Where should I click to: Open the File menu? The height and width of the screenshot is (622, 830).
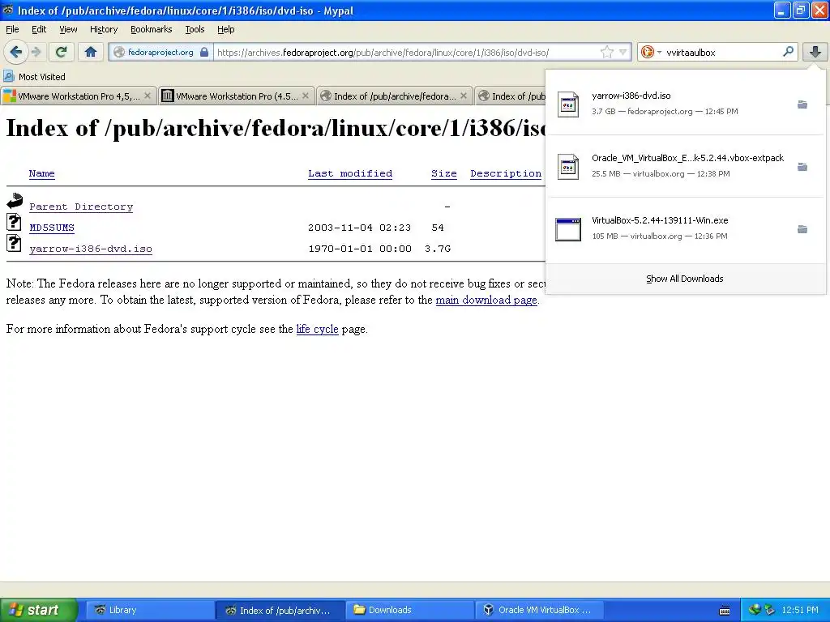[x=12, y=29]
